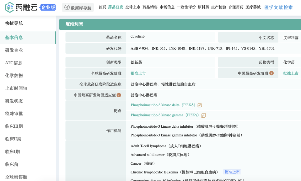This screenshot has width=301, height=181.
Task: Open the 数据库导航 button
Action: coord(78,8)
